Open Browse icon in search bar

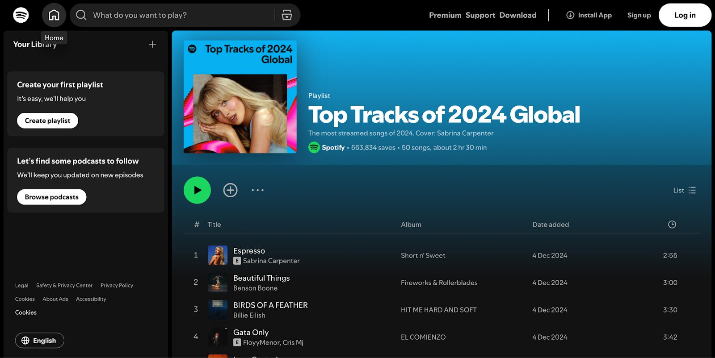pos(287,15)
